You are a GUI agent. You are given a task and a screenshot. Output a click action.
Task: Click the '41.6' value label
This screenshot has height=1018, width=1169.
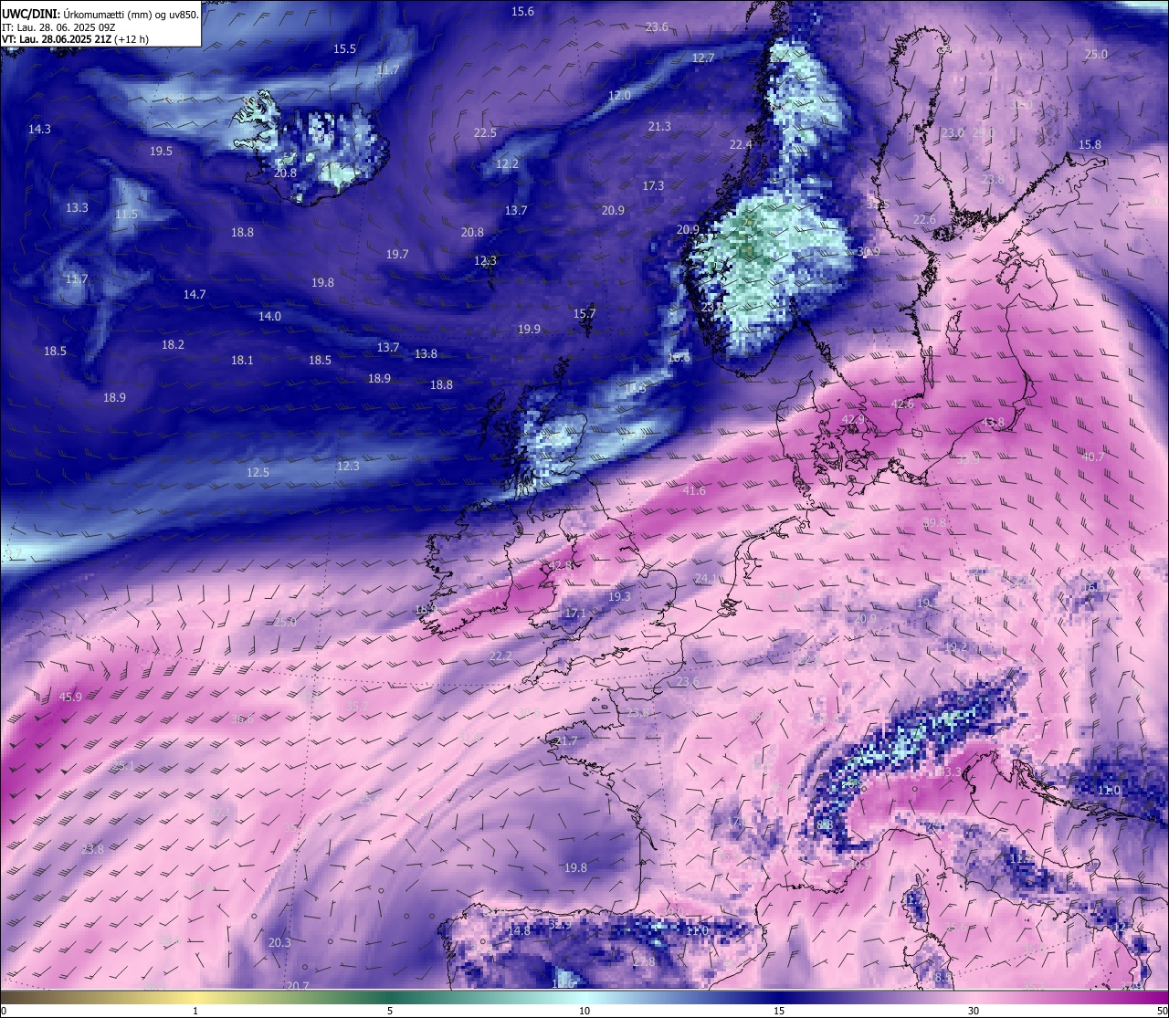pyautogui.click(x=694, y=490)
